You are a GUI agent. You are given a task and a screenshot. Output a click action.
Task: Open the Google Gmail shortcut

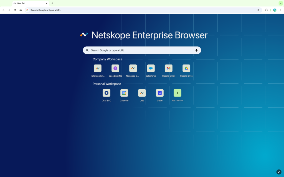click(x=168, y=69)
